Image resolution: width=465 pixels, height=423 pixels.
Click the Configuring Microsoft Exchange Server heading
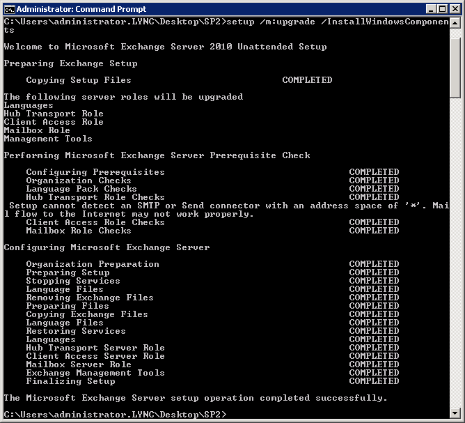[107, 247]
